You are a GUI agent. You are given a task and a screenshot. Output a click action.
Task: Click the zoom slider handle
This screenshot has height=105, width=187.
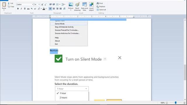[x=176, y=103]
